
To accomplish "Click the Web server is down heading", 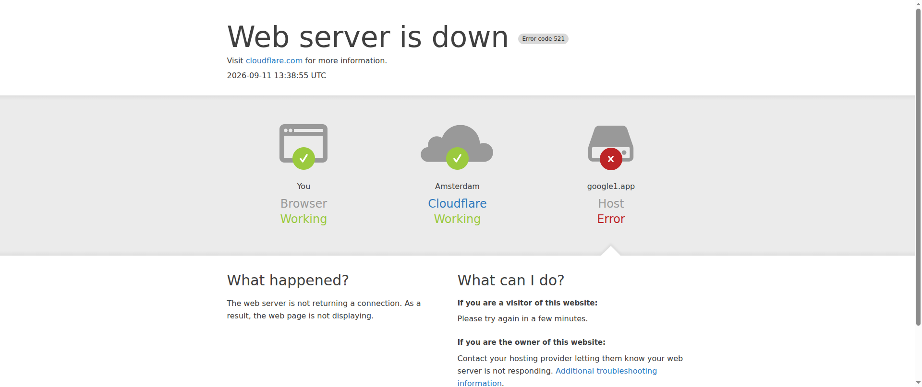I will click(368, 37).
